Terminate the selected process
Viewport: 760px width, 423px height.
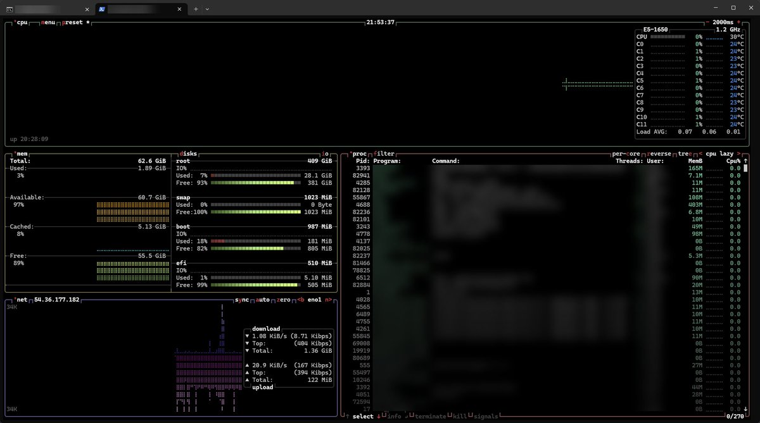[x=429, y=416]
